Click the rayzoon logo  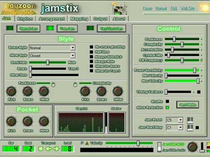(x=18, y=9)
